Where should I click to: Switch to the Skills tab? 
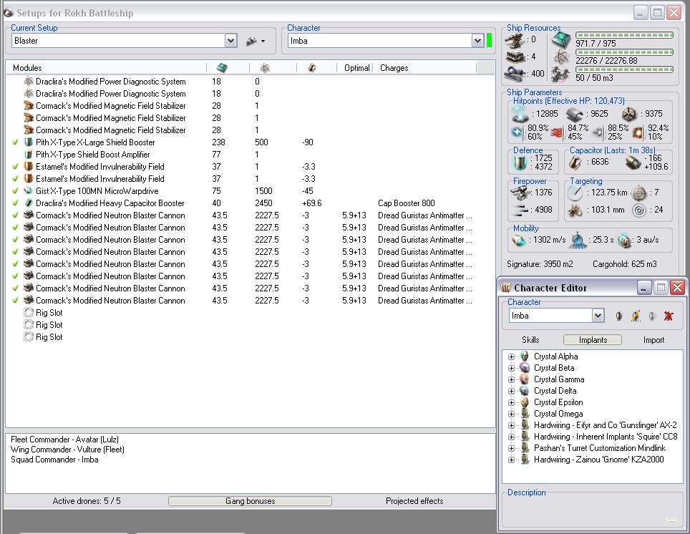(530, 340)
